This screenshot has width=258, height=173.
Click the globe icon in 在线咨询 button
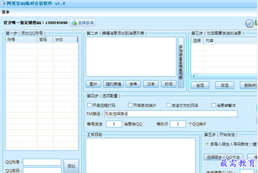pos(74,23)
